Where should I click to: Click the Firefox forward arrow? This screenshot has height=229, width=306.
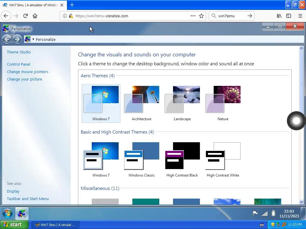[16, 16]
